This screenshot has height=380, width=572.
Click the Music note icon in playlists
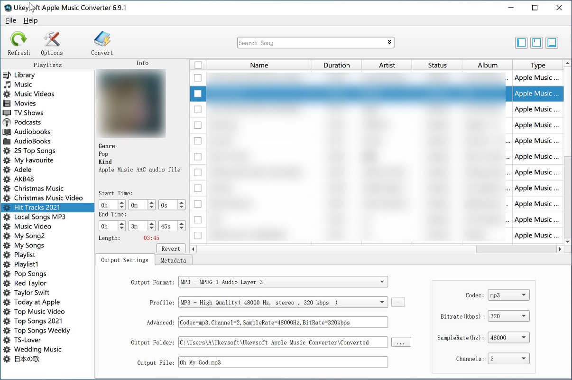7,85
